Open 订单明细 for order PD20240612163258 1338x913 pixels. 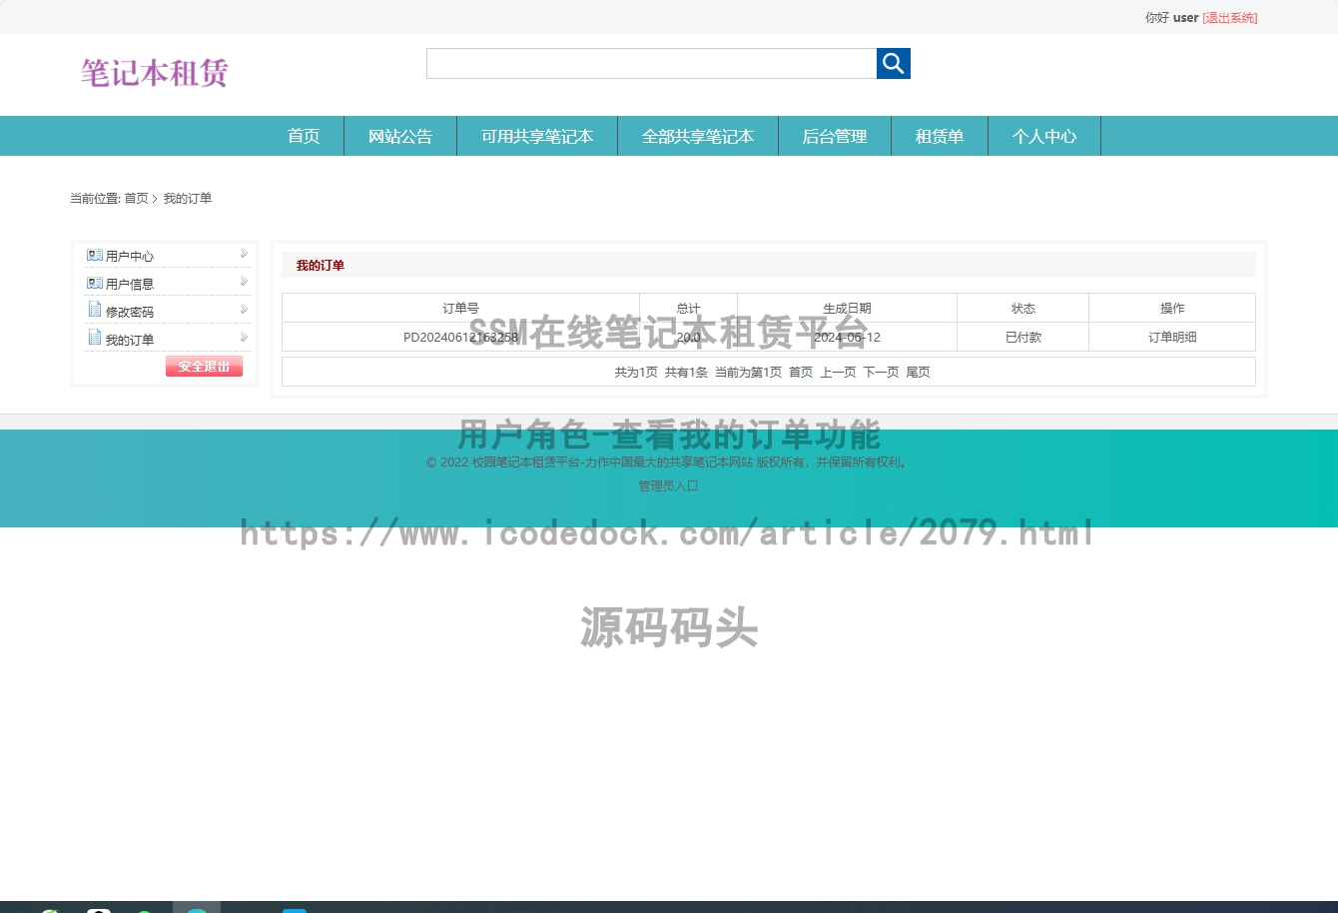[x=1172, y=338]
